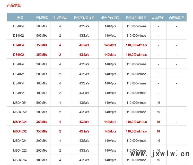Select the red DS4032 model cell
193x165 pixels.
pyautogui.click(x=19, y=54)
